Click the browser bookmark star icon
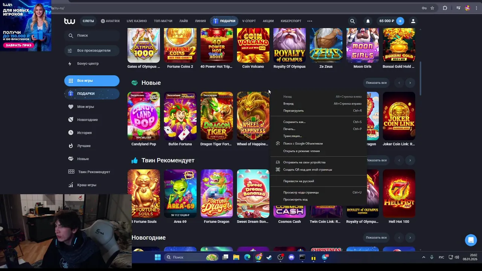Screen dimensions: 482x271 (x=432, y=8)
